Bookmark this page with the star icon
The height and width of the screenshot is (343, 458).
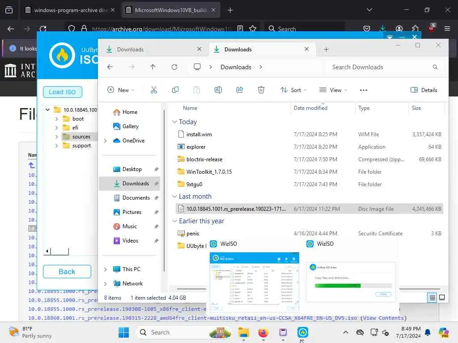(253, 29)
